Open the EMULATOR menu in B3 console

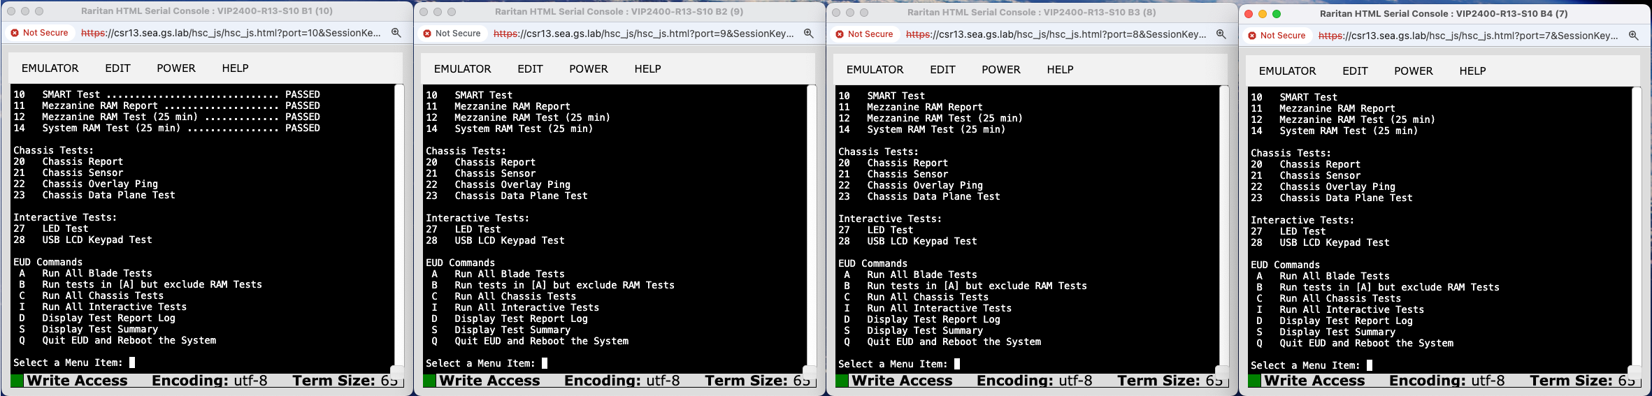pyautogui.click(x=875, y=70)
